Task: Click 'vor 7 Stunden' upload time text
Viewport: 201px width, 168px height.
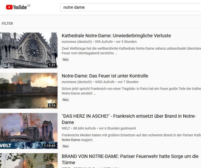Action: click(128, 82)
